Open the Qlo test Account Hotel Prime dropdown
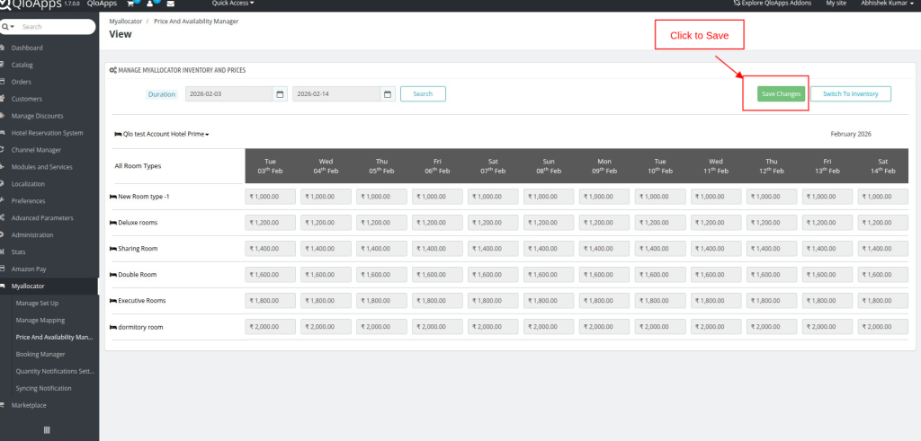Viewport: 921px width, 441px height. 162,134
